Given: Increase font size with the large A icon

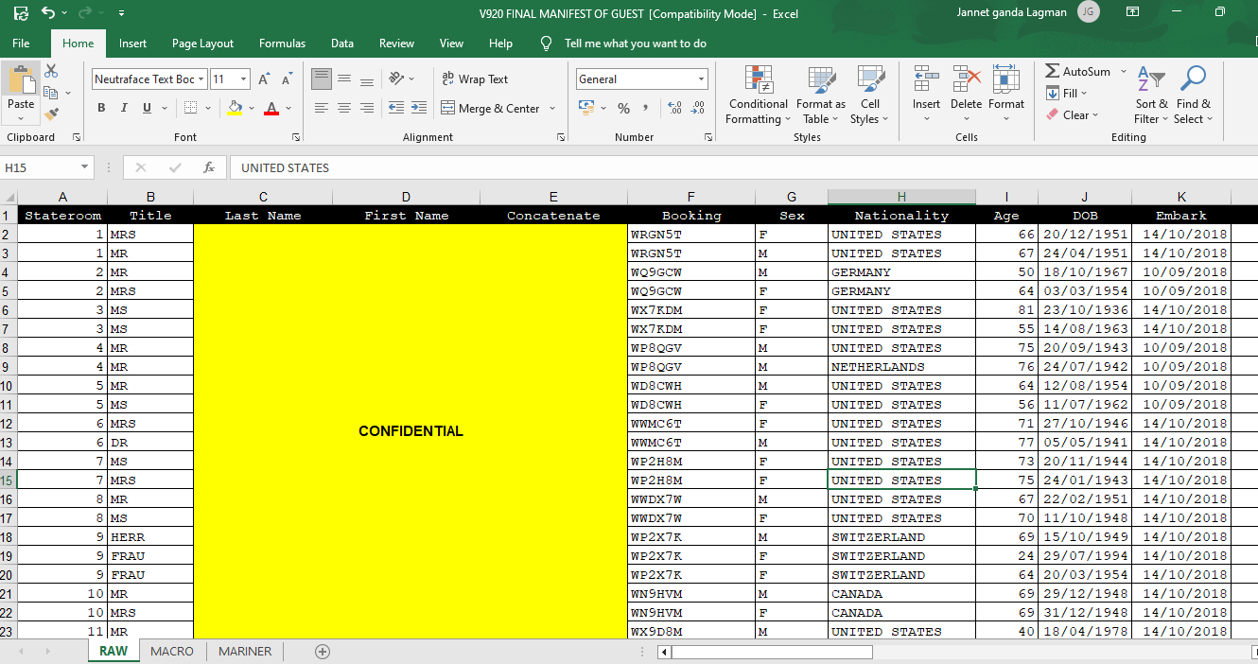Looking at the screenshot, I should pos(264,79).
